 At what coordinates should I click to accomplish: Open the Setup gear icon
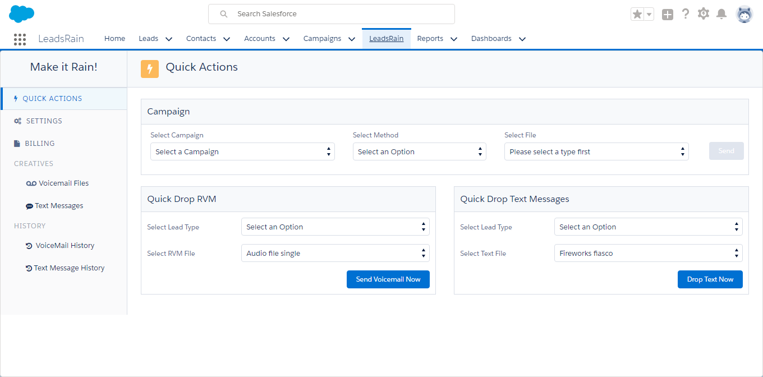pyautogui.click(x=704, y=14)
